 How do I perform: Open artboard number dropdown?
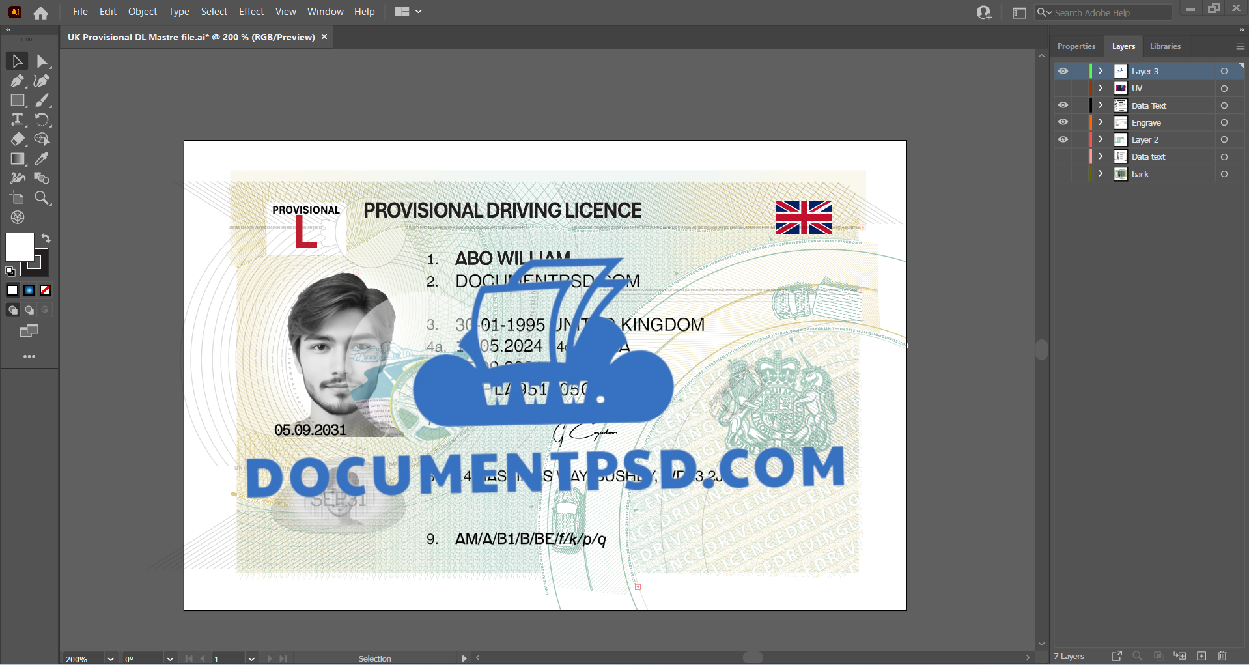251,658
